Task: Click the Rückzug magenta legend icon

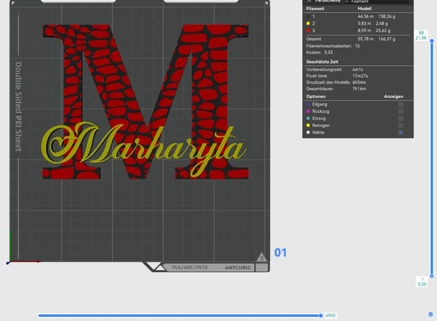Action: [x=308, y=111]
